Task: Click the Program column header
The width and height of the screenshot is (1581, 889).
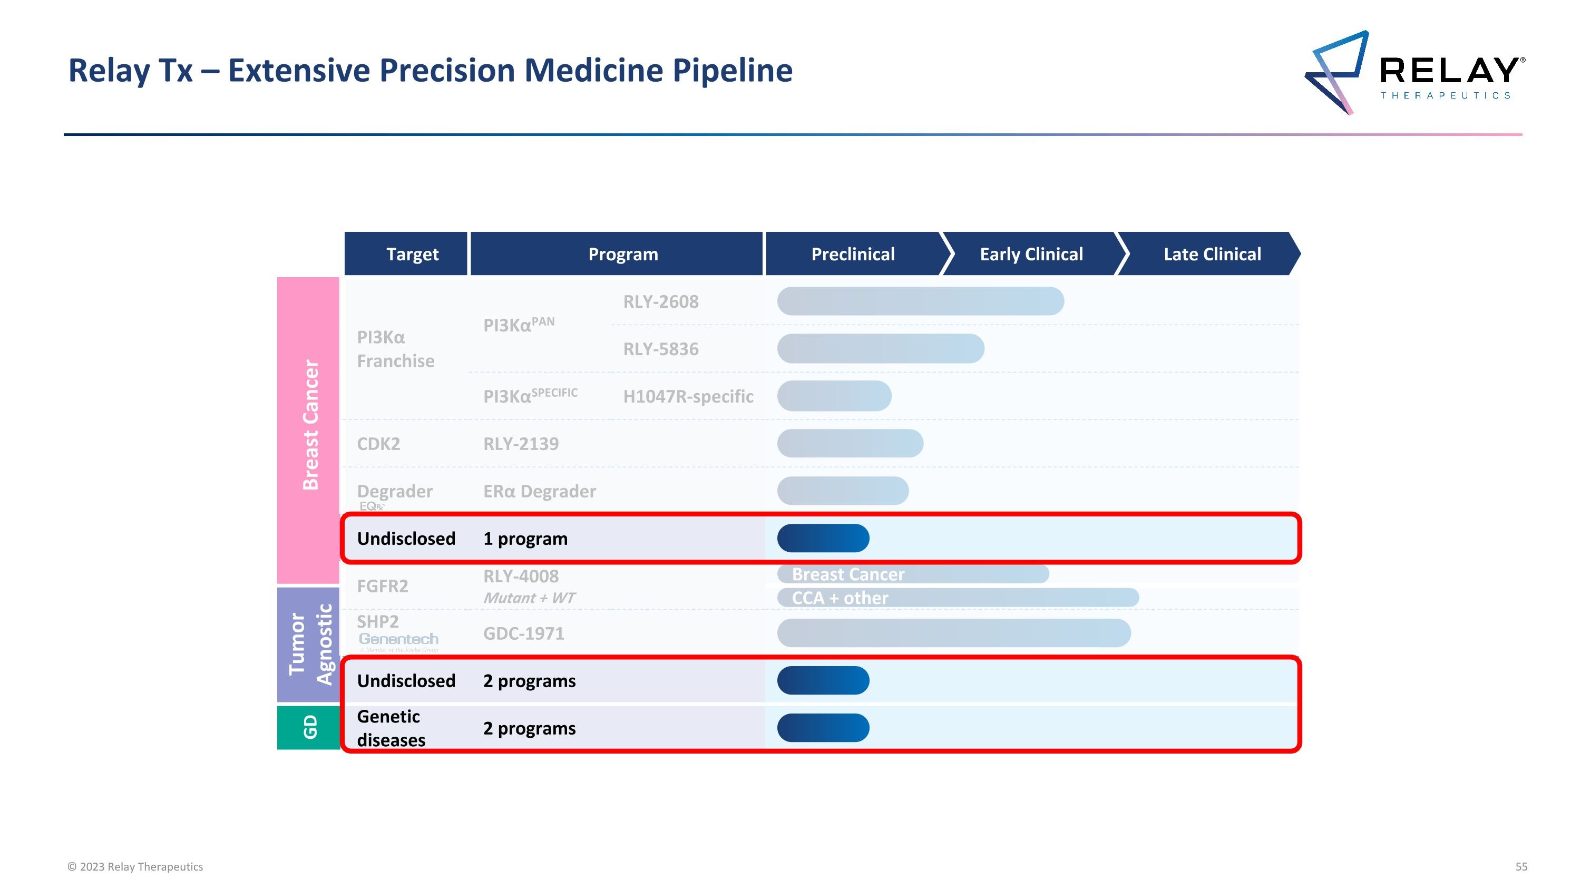Action: 622,254
